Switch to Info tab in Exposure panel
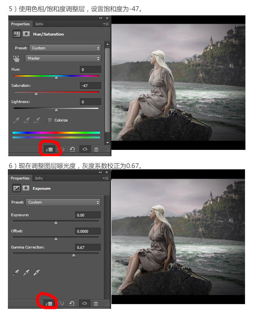 tap(39, 178)
